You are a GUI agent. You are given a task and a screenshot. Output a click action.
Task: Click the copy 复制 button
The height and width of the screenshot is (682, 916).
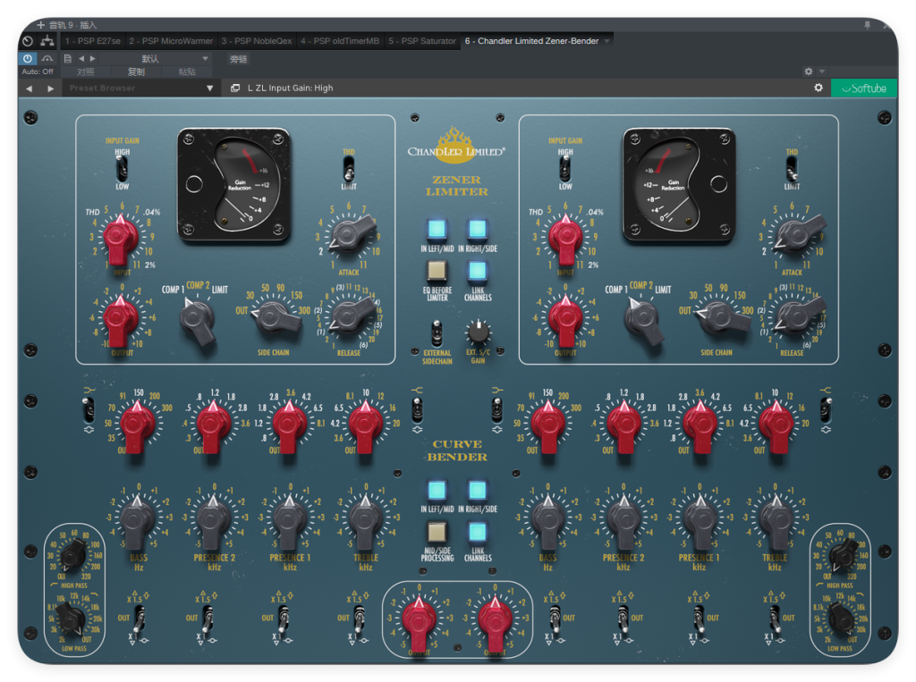point(136,72)
